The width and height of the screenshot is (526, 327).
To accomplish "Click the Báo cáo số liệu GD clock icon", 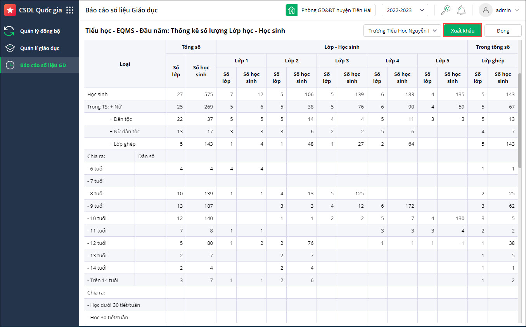I will 10,65.
